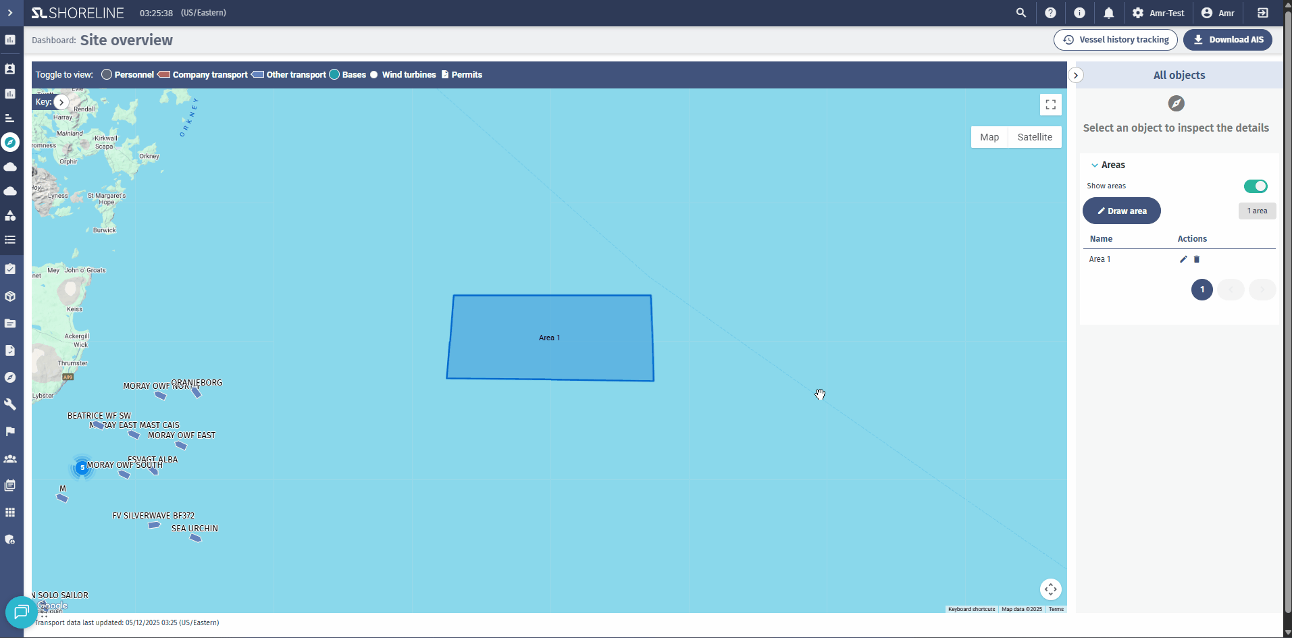Image resolution: width=1292 pixels, height=638 pixels.
Task: Click the search magnifier icon in header
Action: point(1020,13)
